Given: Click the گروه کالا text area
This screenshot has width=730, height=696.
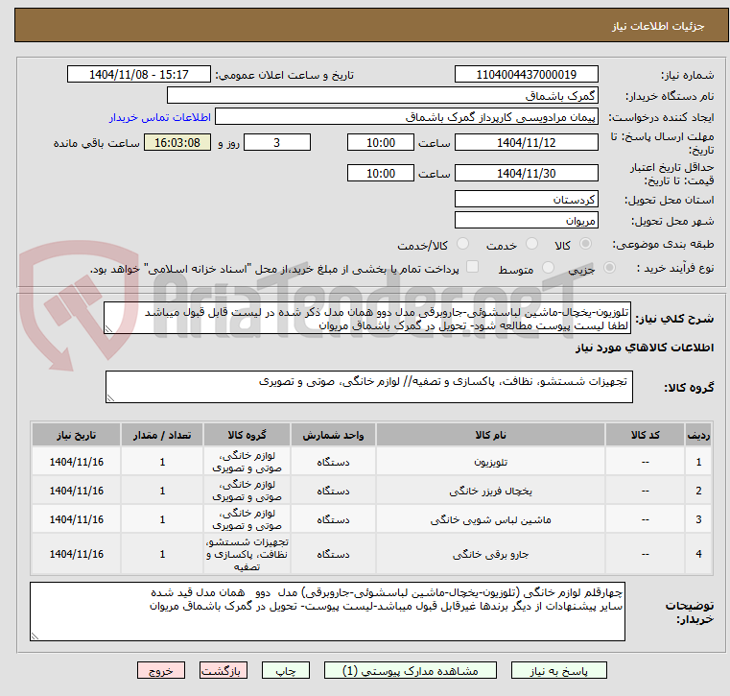Looking at the screenshot, I should (x=369, y=387).
